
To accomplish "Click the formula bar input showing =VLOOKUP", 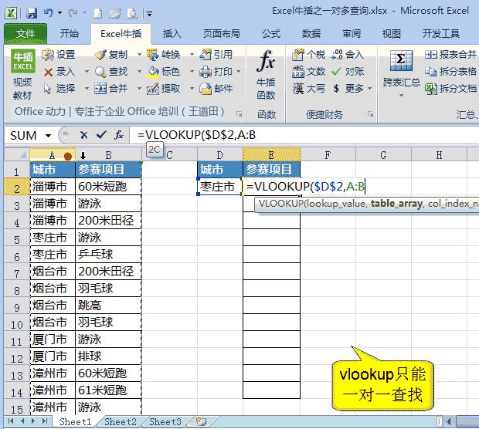I will coord(305,134).
